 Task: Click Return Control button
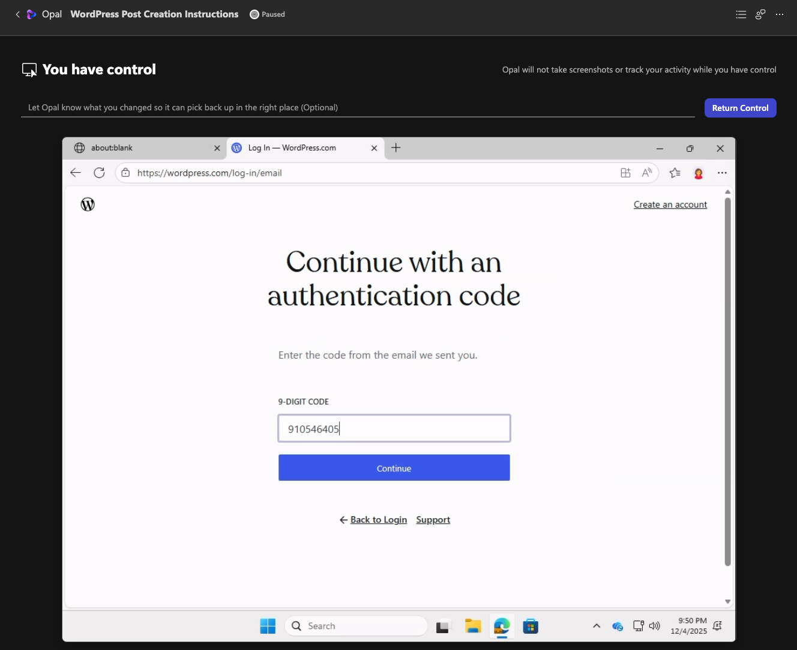(x=740, y=108)
